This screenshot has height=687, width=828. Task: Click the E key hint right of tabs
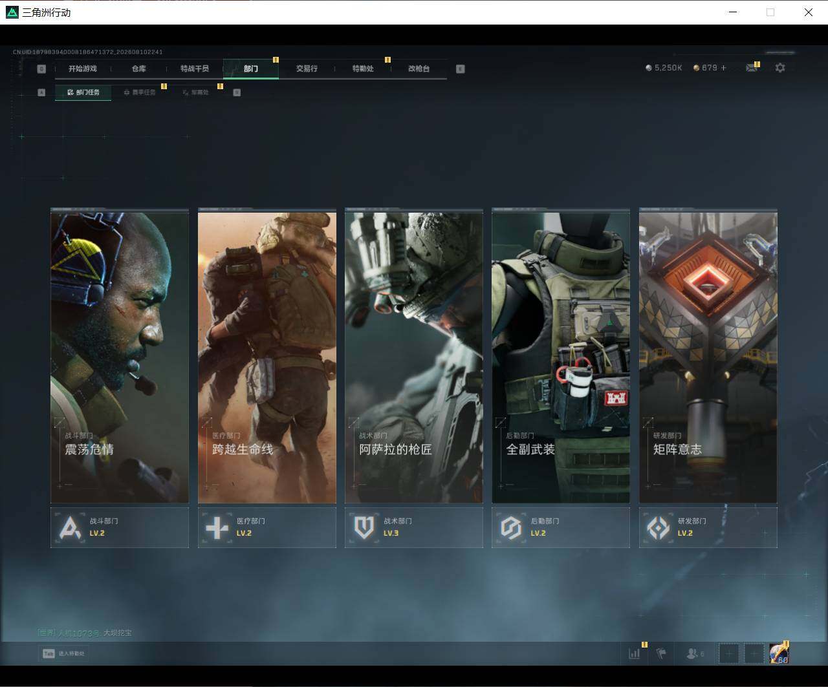[461, 69]
